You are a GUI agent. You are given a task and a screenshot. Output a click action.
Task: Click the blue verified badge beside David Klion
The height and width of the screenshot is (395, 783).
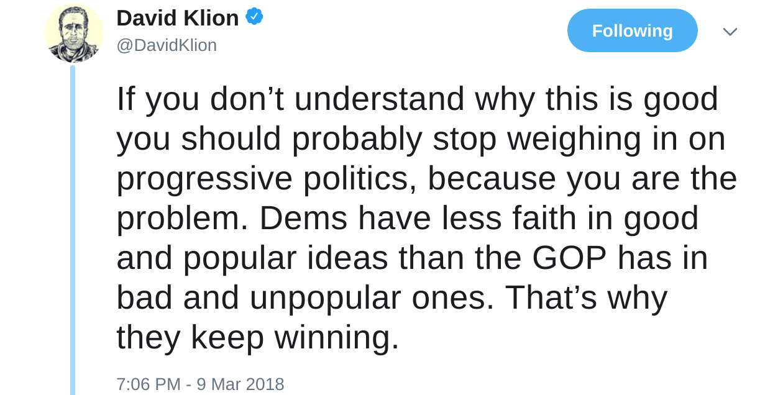(x=254, y=17)
